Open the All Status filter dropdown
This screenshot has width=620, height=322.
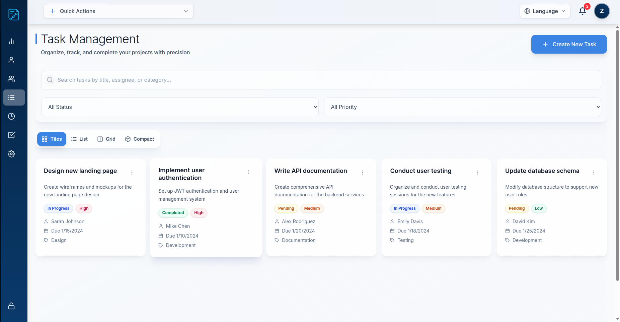tap(180, 107)
